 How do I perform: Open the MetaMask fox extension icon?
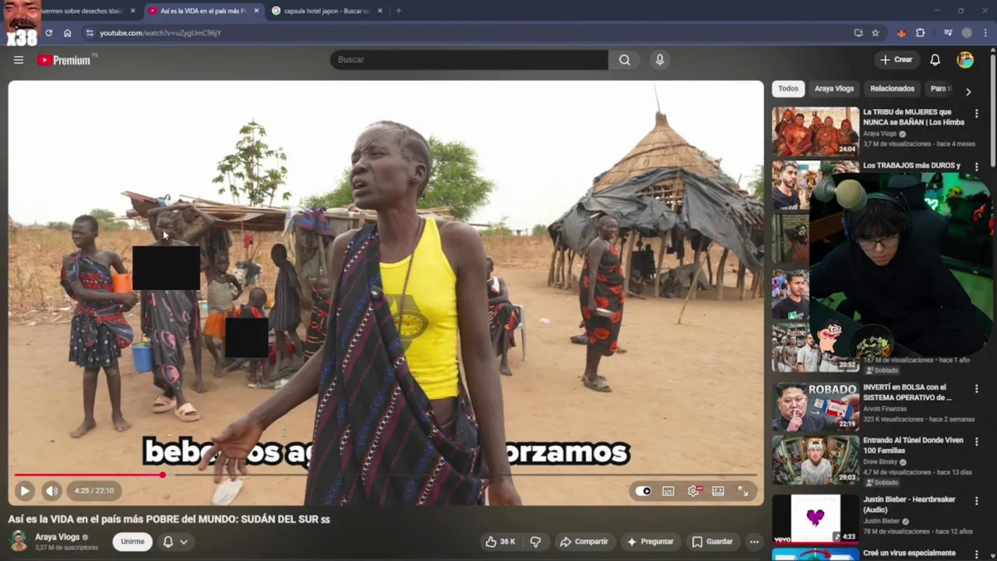coord(901,33)
